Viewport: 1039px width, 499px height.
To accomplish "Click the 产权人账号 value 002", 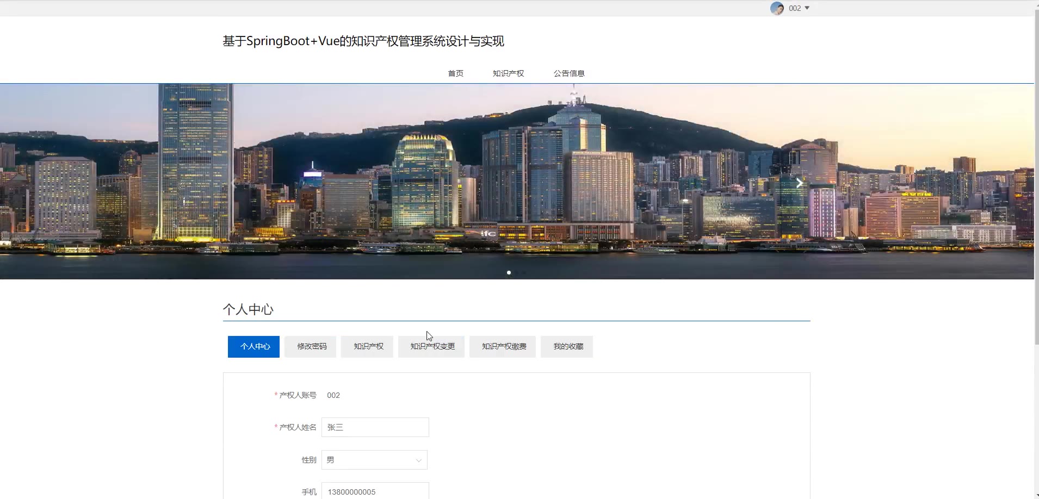I will pyautogui.click(x=333, y=395).
